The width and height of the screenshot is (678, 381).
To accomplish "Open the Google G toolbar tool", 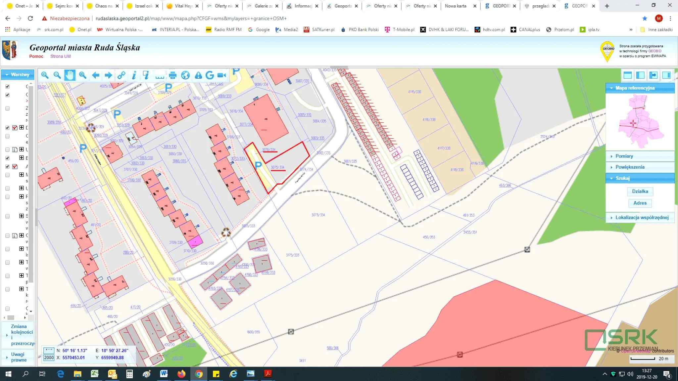I will click(210, 75).
